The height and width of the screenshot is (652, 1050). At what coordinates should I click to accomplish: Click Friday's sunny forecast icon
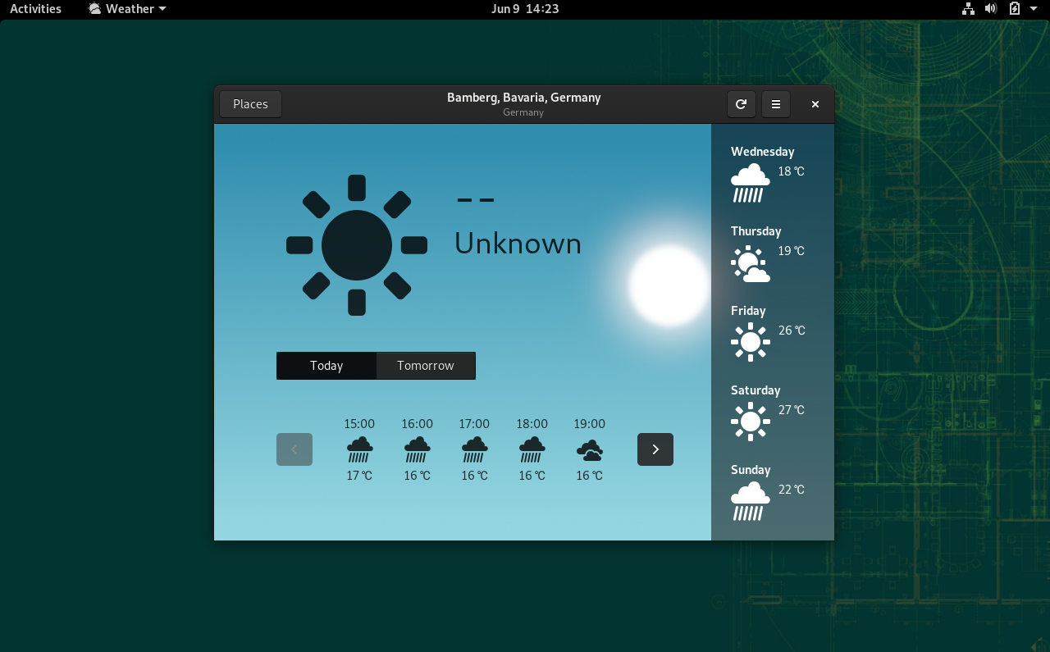(x=750, y=342)
